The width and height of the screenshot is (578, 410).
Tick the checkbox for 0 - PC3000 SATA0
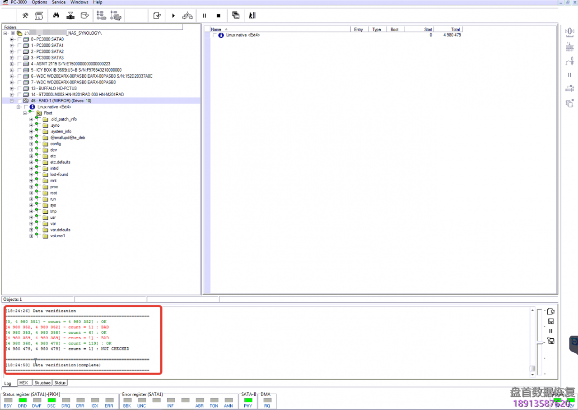click(19, 39)
